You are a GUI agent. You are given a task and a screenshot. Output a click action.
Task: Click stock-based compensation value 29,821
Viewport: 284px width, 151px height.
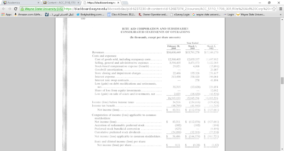(x=177, y=66)
